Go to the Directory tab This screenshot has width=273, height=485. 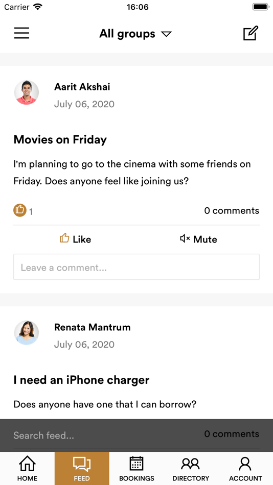click(191, 468)
